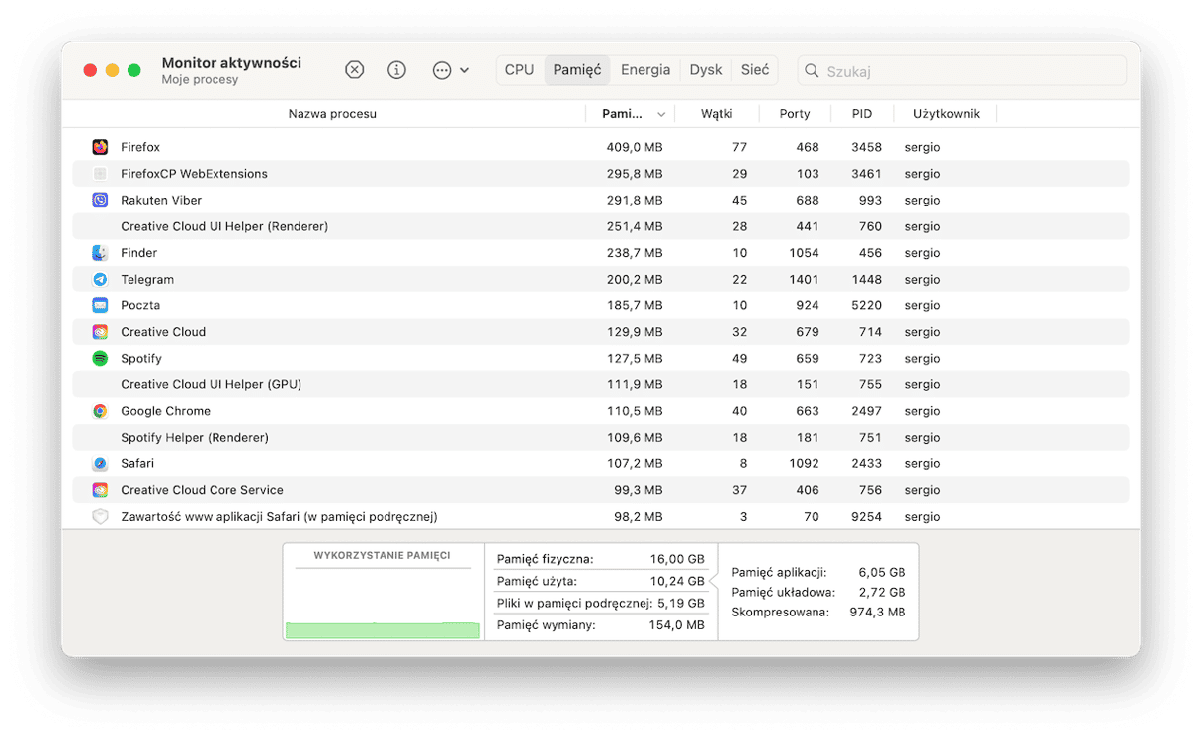Open the process info (i) toolbar icon
Screen dimensions: 1202x738
(x=397, y=70)
